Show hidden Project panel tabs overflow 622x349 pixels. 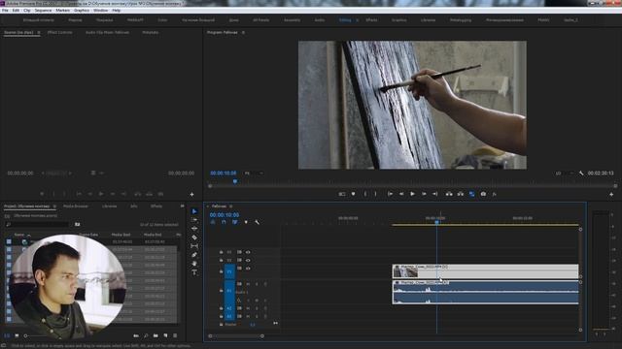click(182, 206)
